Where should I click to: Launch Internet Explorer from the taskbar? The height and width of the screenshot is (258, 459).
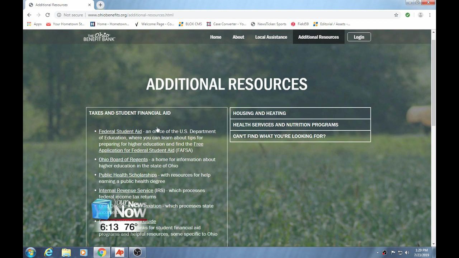[x=48, y=252]
